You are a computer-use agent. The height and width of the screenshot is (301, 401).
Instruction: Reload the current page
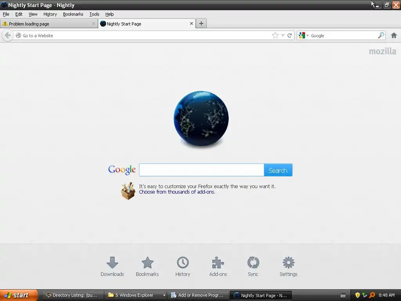(x=289, y=36)
